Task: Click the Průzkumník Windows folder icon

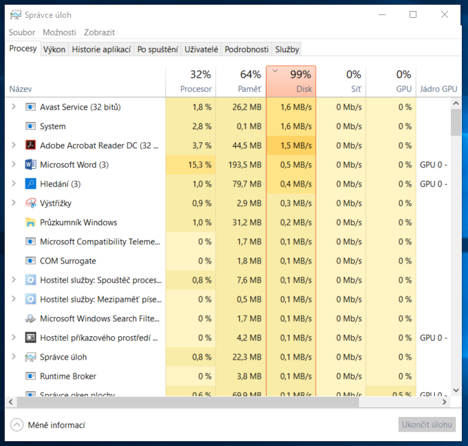Action: [30, 222]
